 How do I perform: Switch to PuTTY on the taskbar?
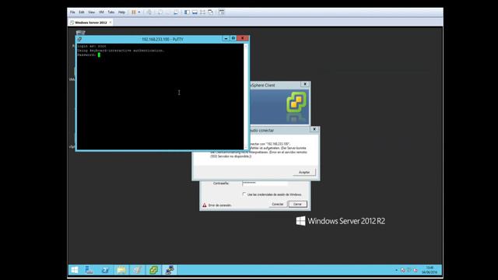(170, 270)
